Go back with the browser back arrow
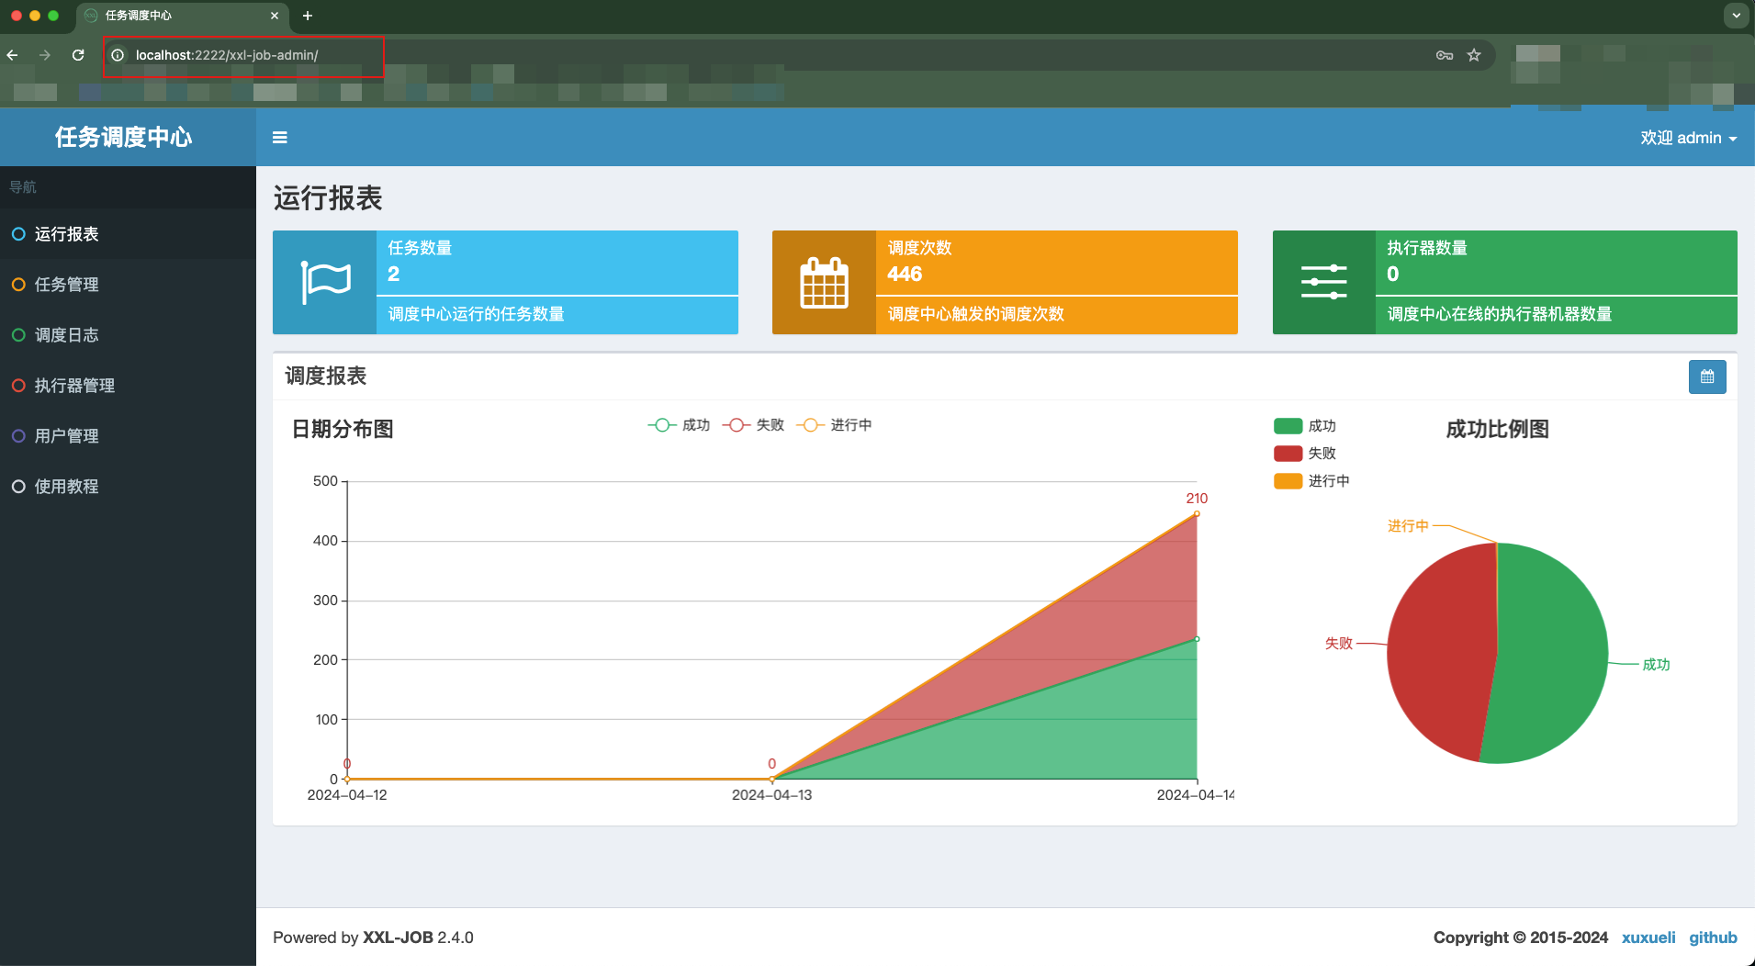This screenshot has width=1755, height=966. coord(13,55)
